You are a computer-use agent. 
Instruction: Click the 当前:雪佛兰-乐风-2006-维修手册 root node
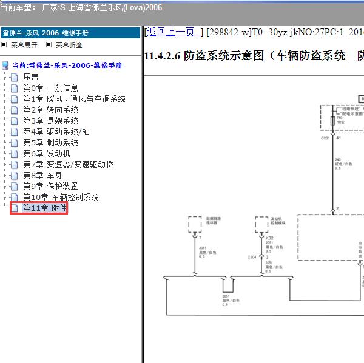pos(67,65)
